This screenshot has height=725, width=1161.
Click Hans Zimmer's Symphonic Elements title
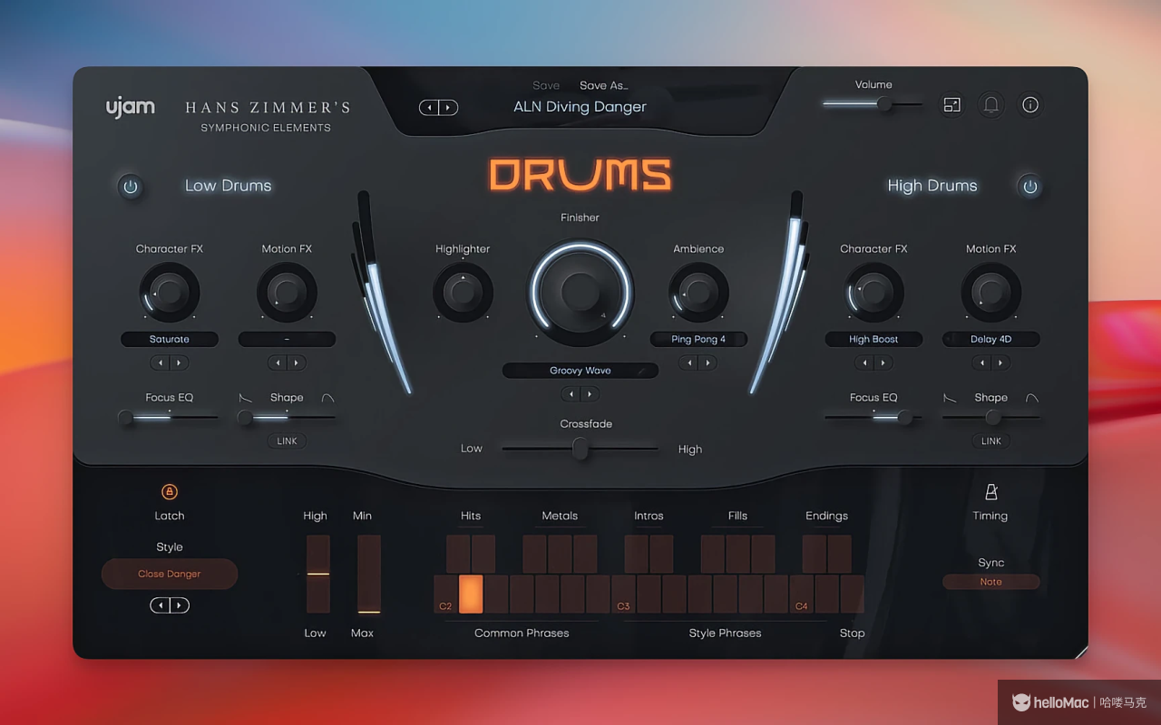267,116
